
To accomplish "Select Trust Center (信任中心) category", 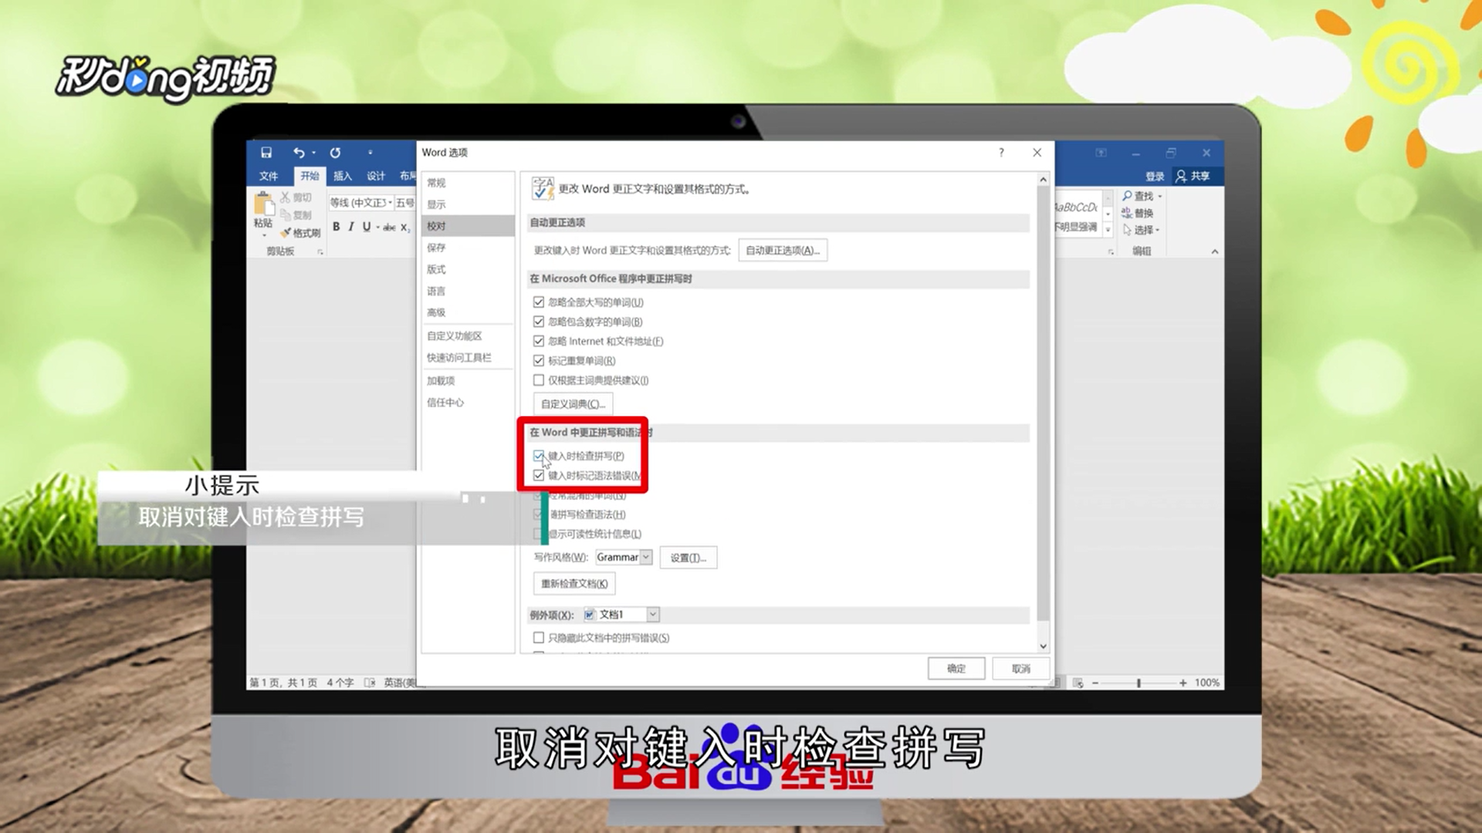I will point(468,402).
